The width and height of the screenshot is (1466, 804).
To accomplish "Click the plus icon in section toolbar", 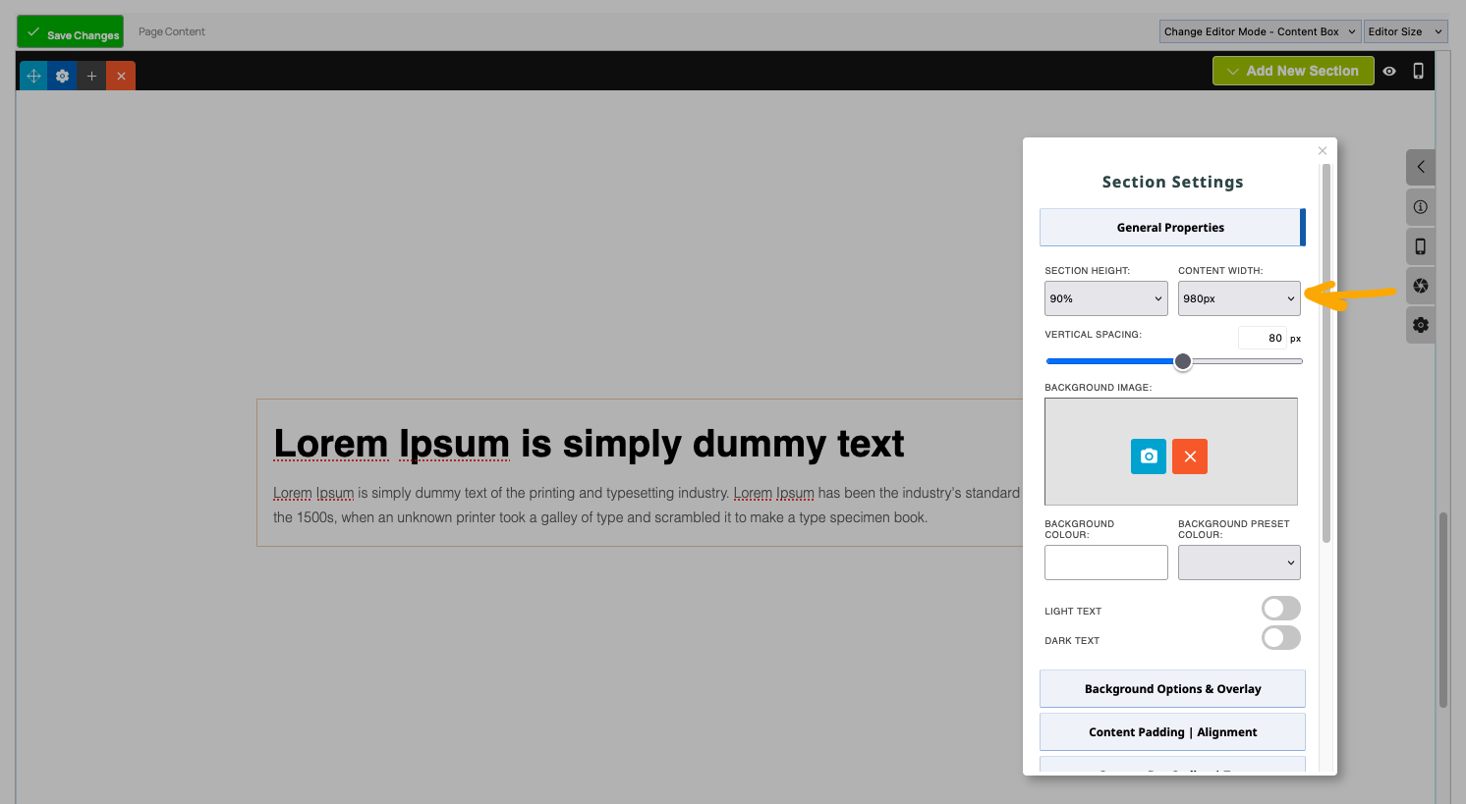I will click(91, 76).
